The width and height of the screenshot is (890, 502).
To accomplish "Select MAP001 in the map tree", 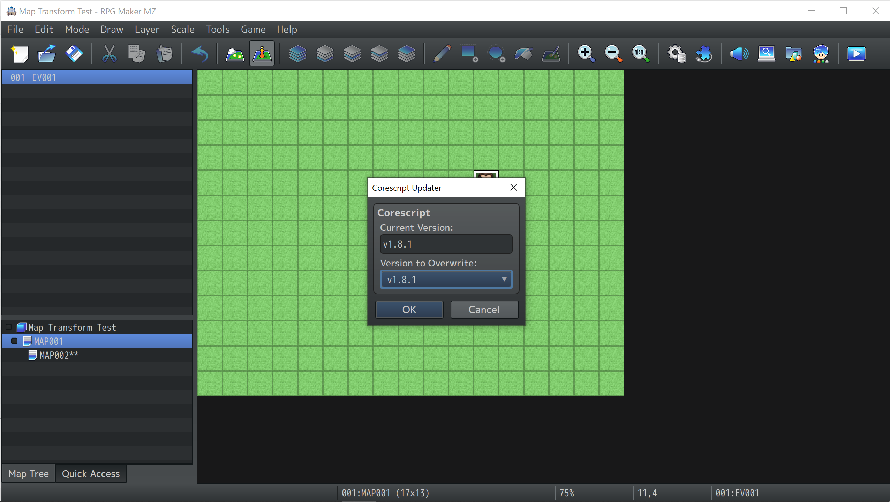I will point(48,341).
